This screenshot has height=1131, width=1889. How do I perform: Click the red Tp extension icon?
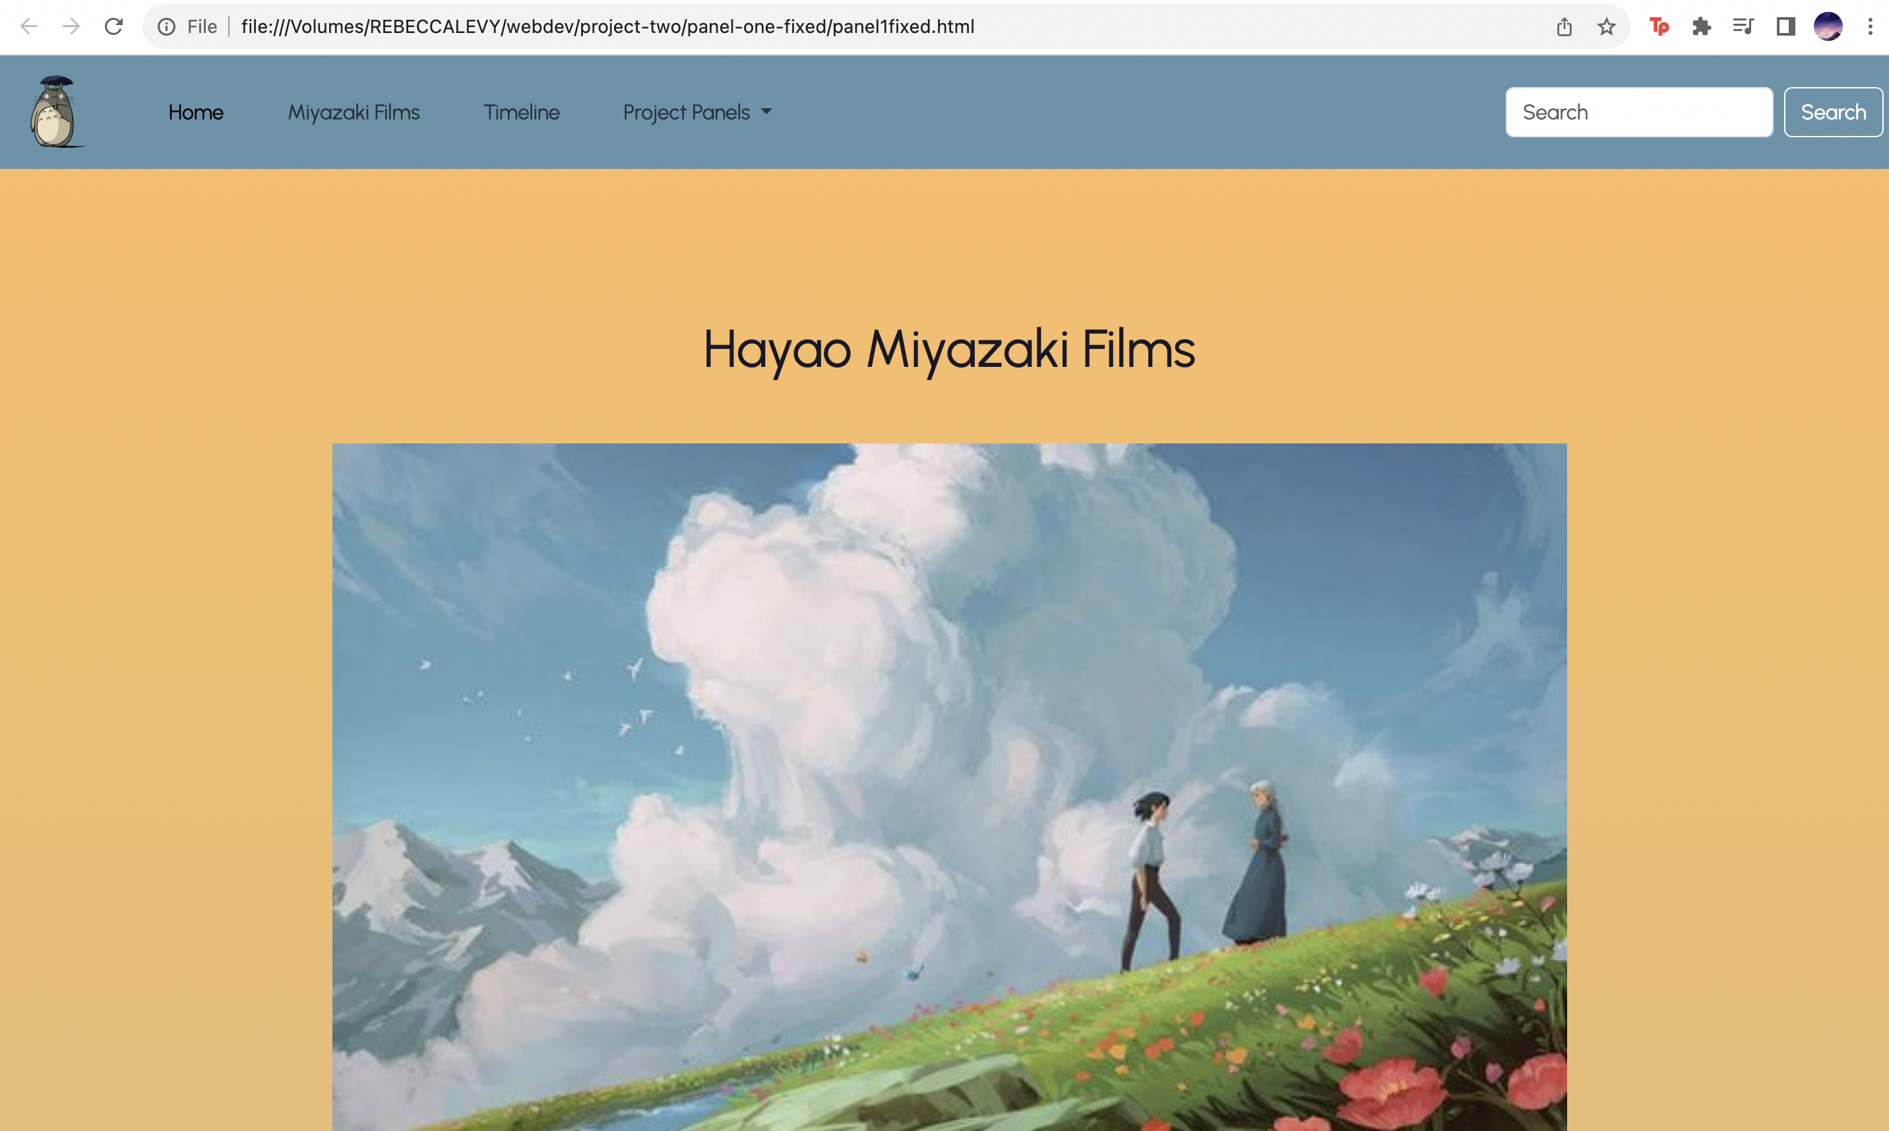tap(1659, 26)
